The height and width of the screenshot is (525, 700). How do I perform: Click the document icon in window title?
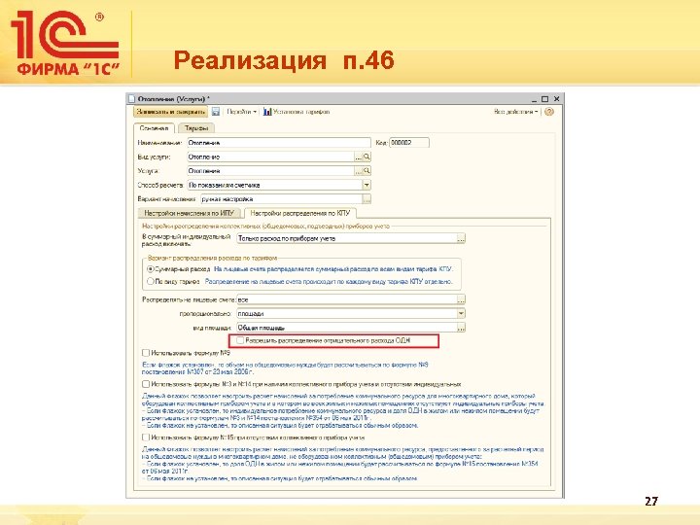[x=131, y=98]
